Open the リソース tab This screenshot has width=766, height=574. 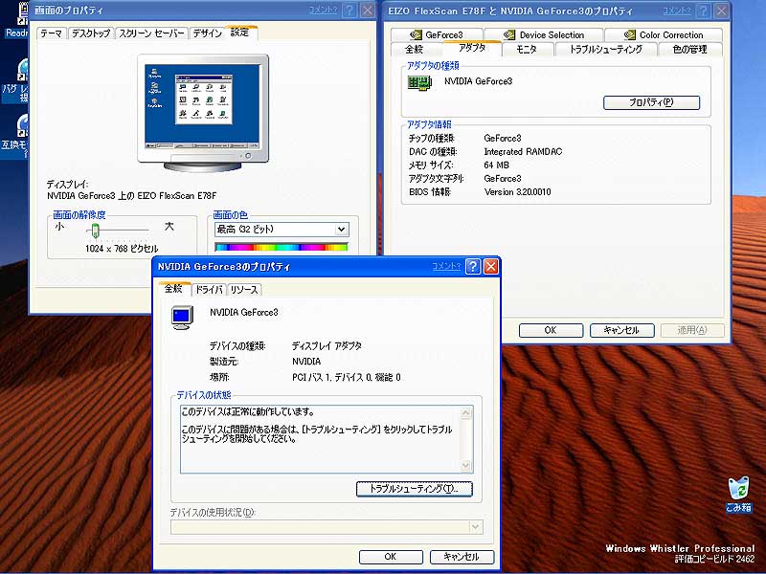coord(244,290)
